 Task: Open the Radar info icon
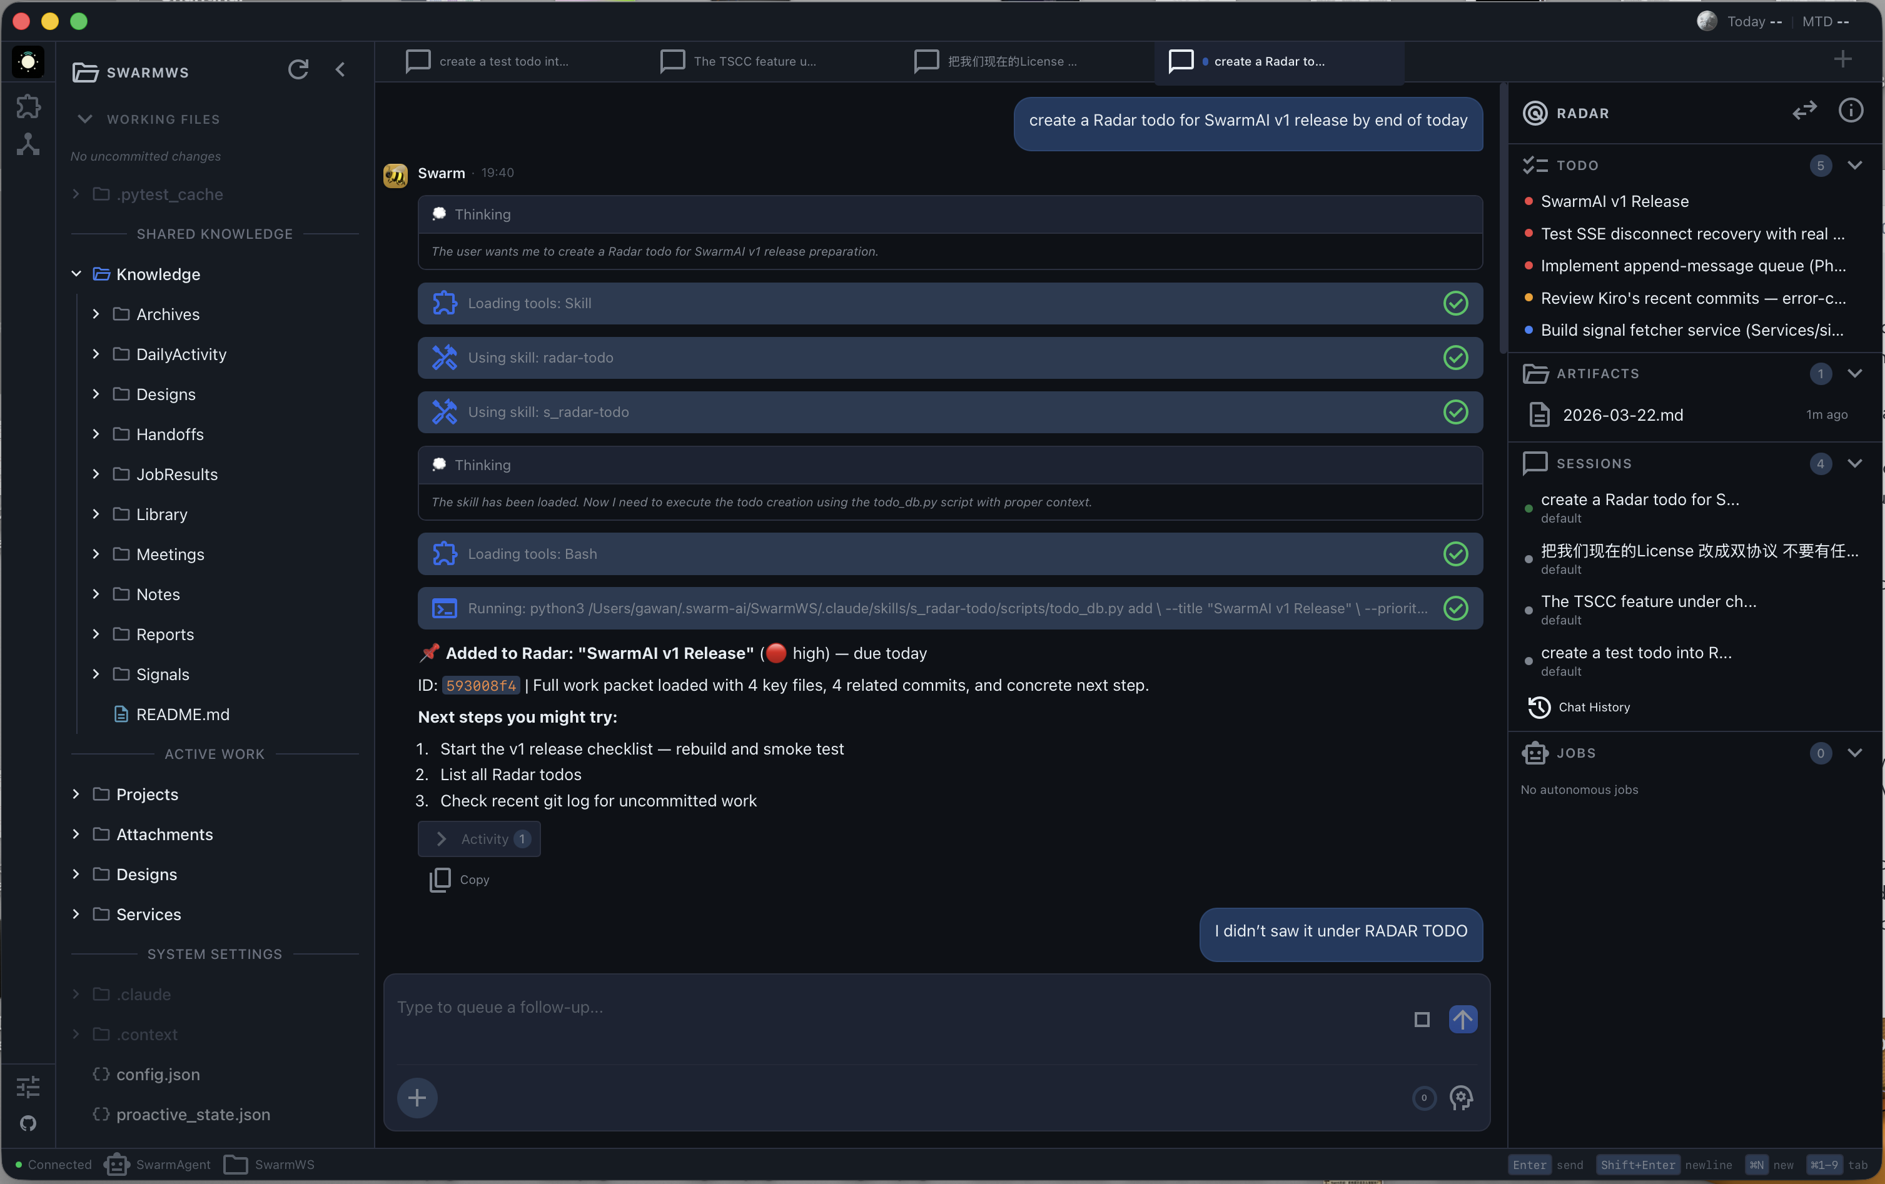1851,111
